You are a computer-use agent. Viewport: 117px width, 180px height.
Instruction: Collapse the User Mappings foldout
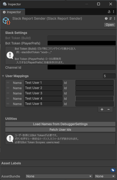click(x=3, y=76)
